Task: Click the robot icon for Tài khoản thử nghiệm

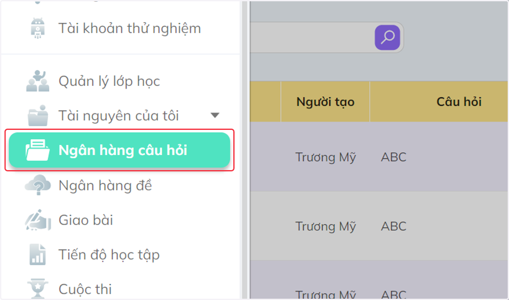Action: 38,29
